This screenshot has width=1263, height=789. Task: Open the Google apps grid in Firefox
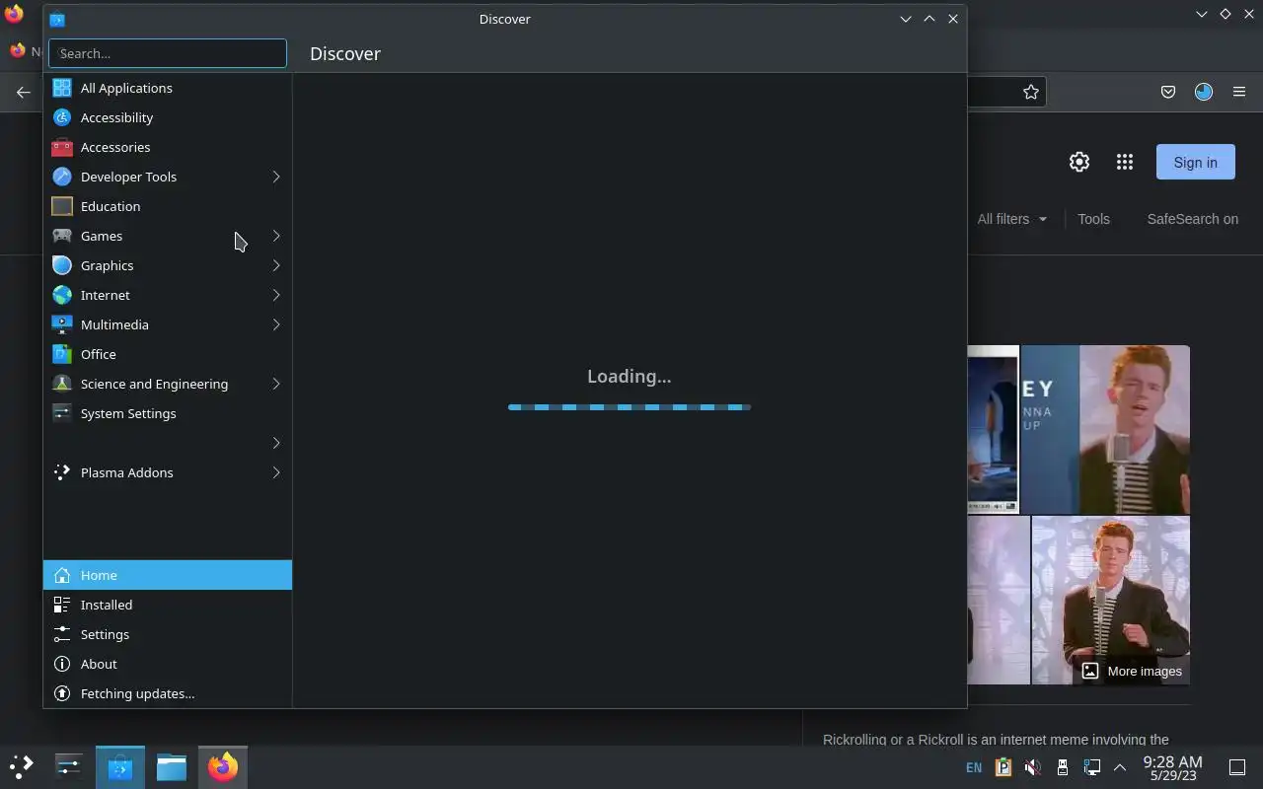(1125, 162)
